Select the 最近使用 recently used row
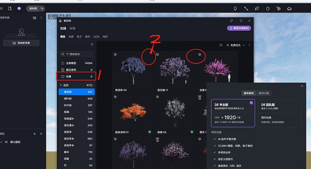Image resolution: width=311 pixels, height=169 pixels. (x=77, y=70)
